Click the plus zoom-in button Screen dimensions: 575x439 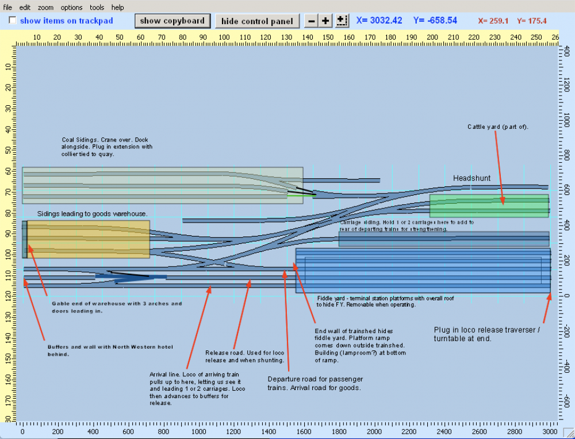pos(326,21)
